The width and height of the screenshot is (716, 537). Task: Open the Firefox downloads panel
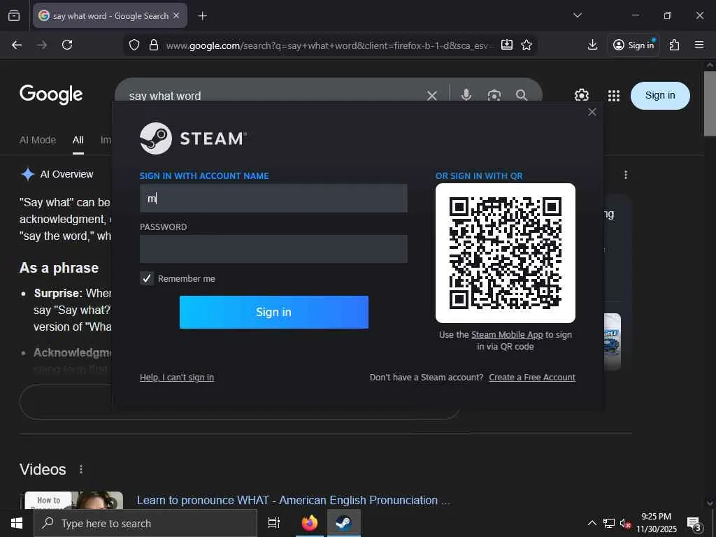[x=592, y=45]
